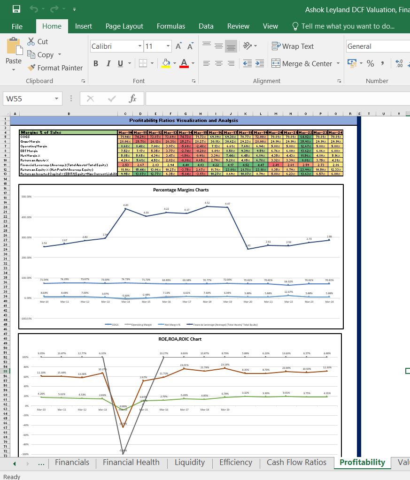Click Increase Decimal icon
Screen dimensions: 410x480
coord(399,63)
